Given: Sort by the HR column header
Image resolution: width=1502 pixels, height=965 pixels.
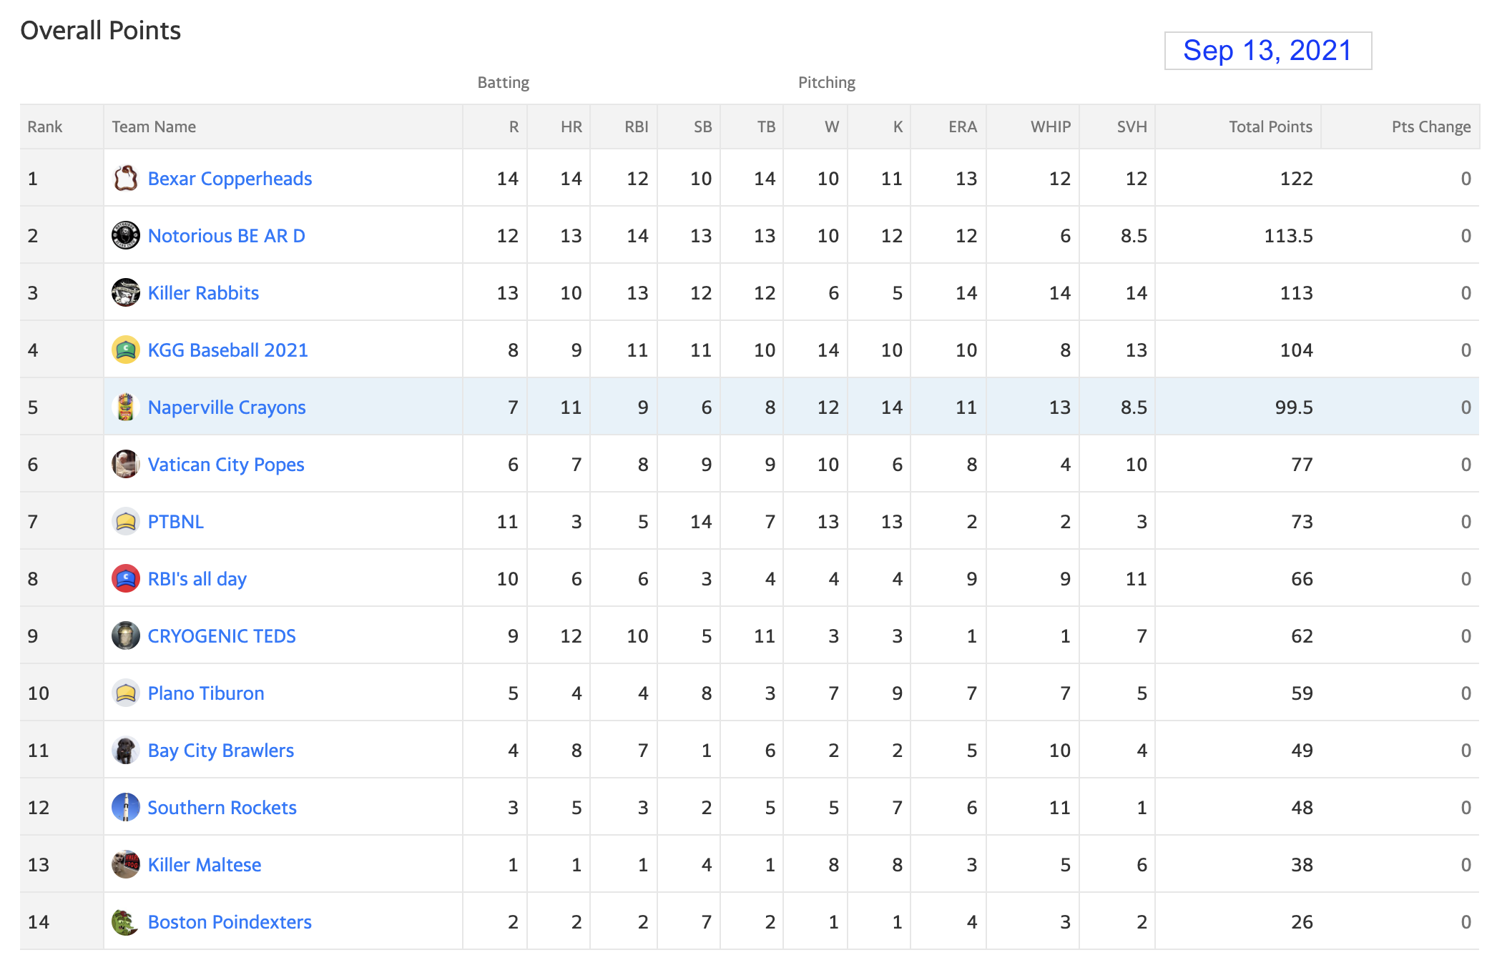Looking at the screenshot, I should (571, 127).
